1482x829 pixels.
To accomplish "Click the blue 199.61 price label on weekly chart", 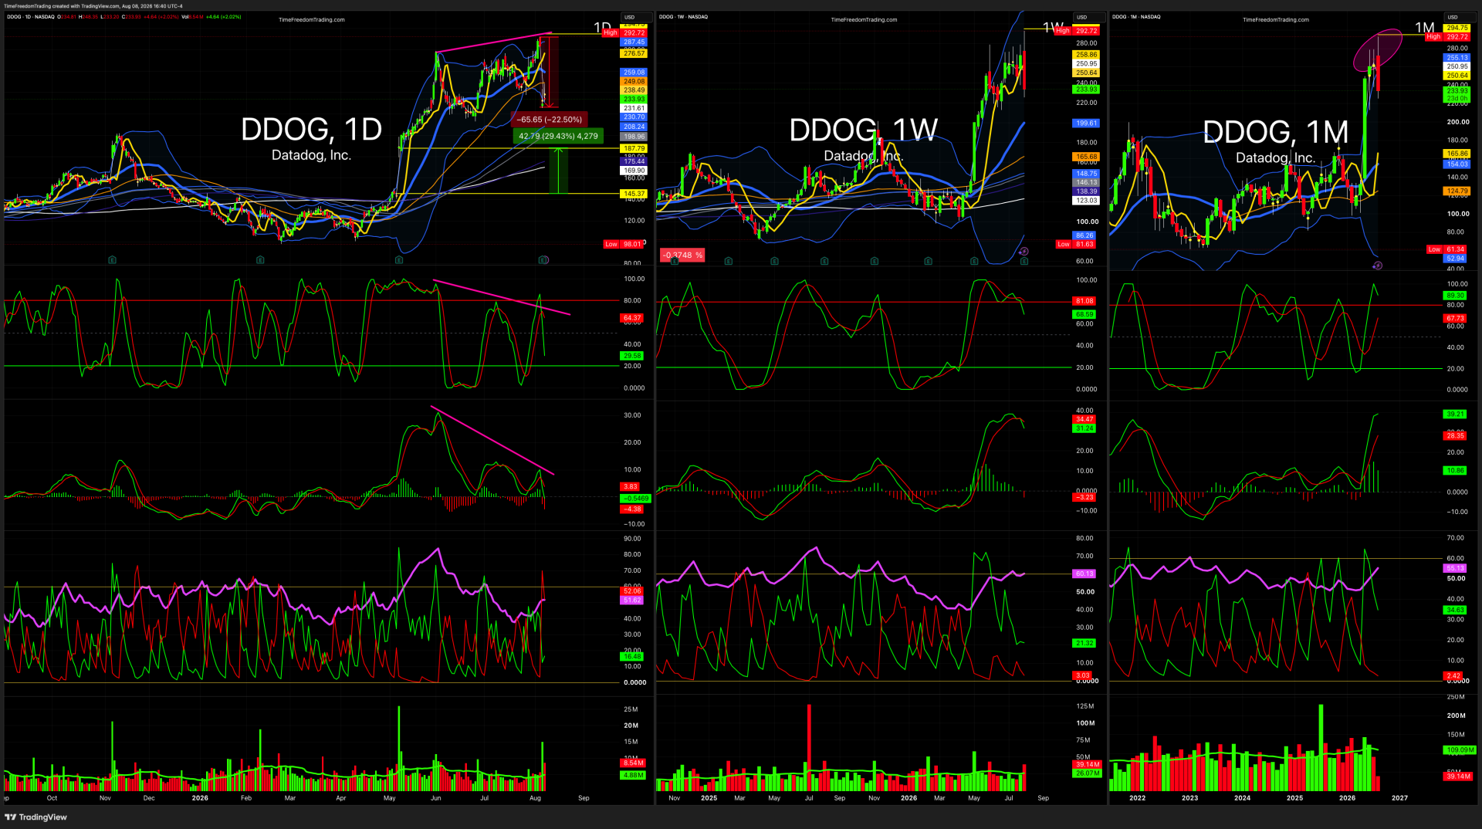I will [1086, 123].
